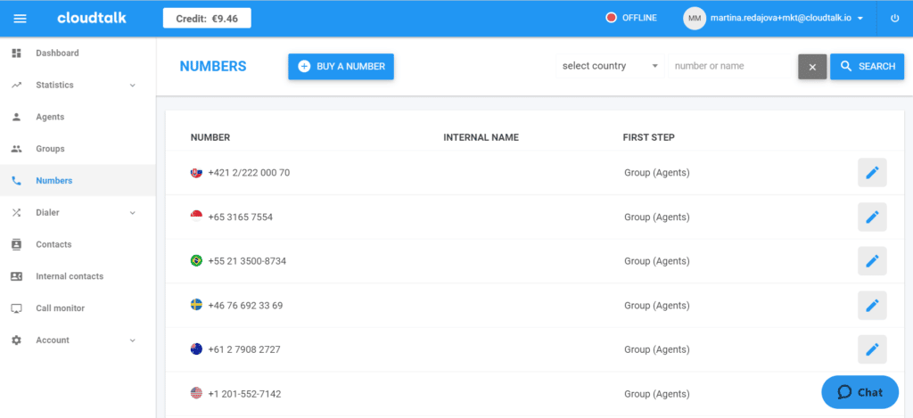Edit the Australian +61 2 7908 2727 number

[872, 349]
